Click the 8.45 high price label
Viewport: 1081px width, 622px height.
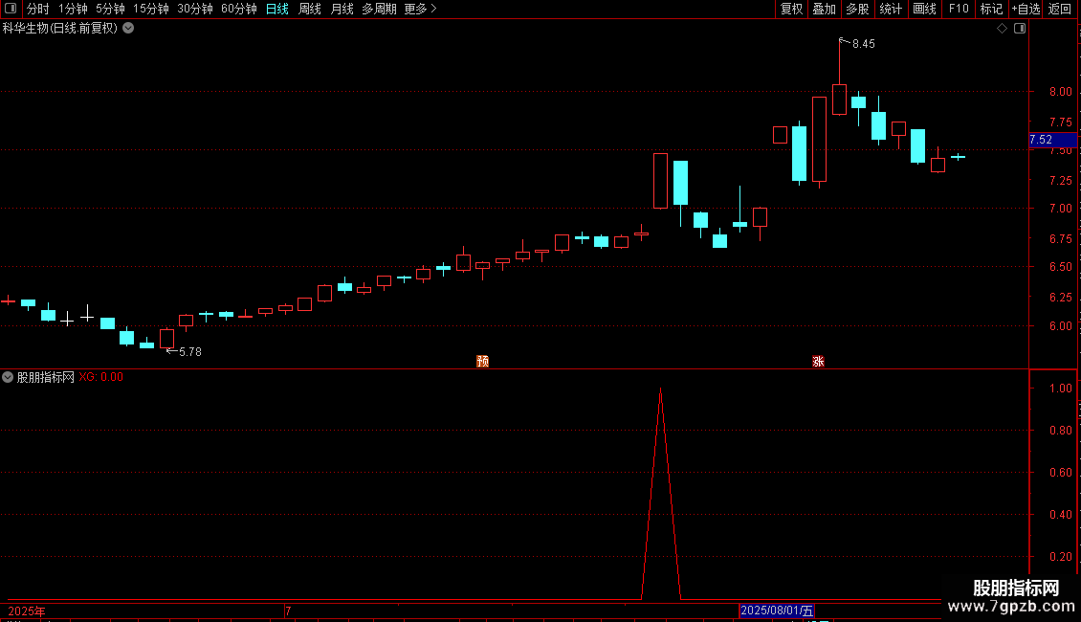[863, 44]
